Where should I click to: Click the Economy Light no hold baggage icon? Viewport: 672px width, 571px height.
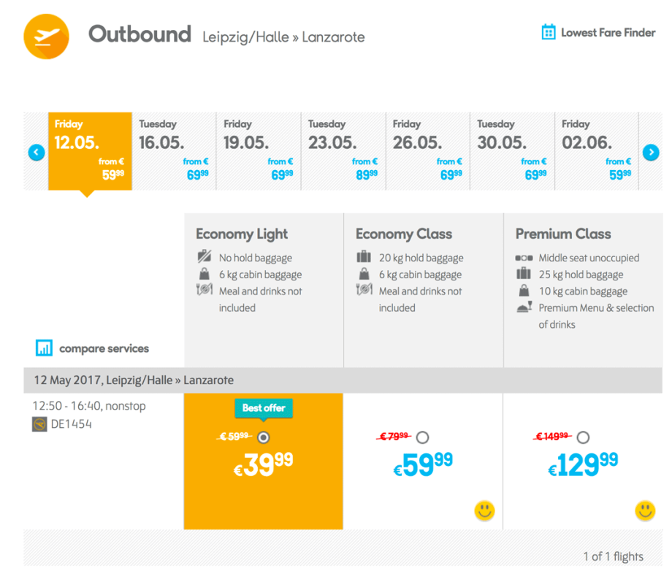point(205,257)
